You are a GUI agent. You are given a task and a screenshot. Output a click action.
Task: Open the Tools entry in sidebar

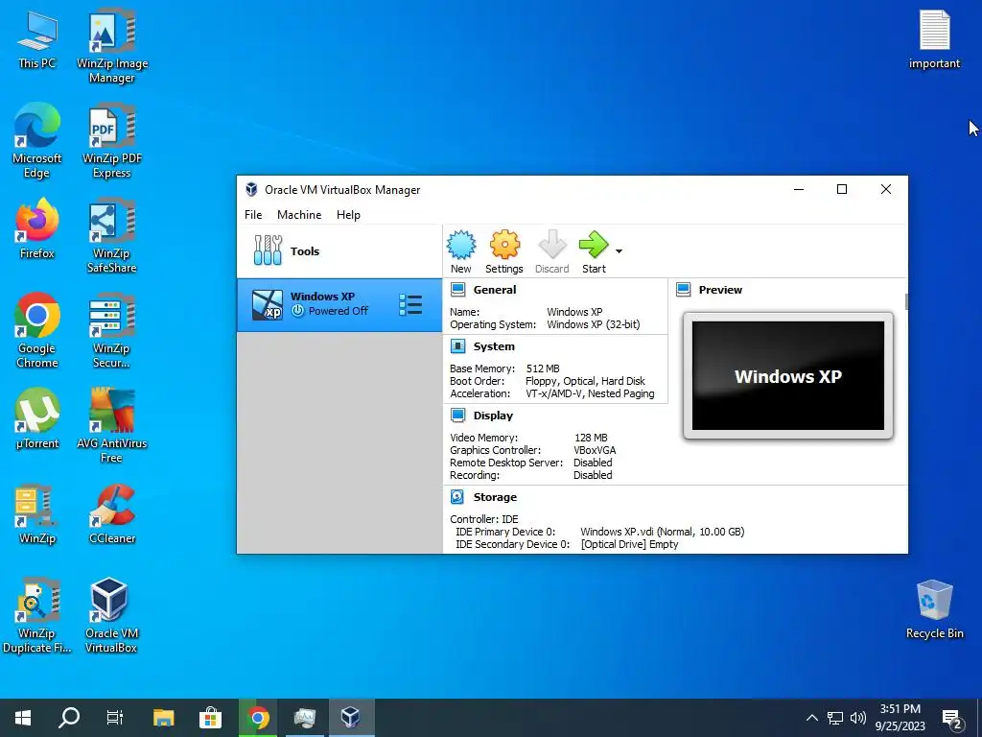coord(339,250)
